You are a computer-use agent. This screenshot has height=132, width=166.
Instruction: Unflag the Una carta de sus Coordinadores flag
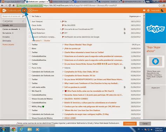point(63,29)
